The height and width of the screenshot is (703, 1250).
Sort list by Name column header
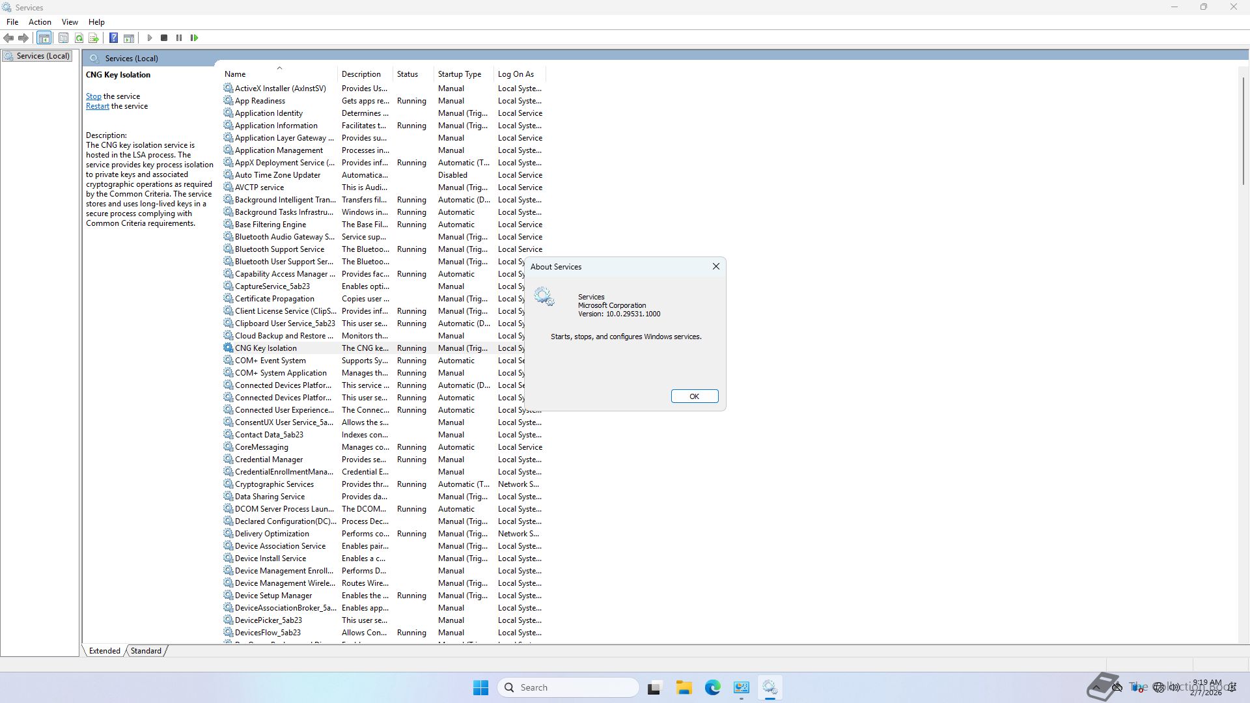(235, 74)
